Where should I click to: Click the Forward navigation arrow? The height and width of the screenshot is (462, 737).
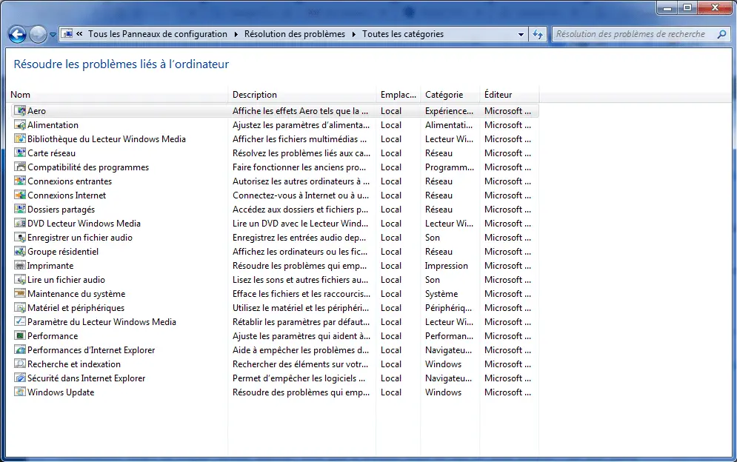(38, 34)
